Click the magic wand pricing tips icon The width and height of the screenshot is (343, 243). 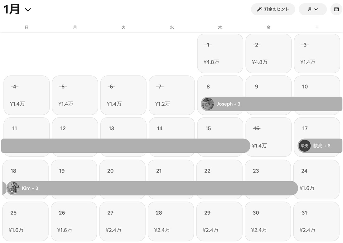(x=259, y=9)
